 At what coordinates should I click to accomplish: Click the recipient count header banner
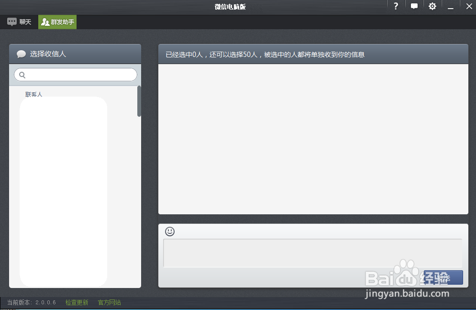(x=313, y=54)
